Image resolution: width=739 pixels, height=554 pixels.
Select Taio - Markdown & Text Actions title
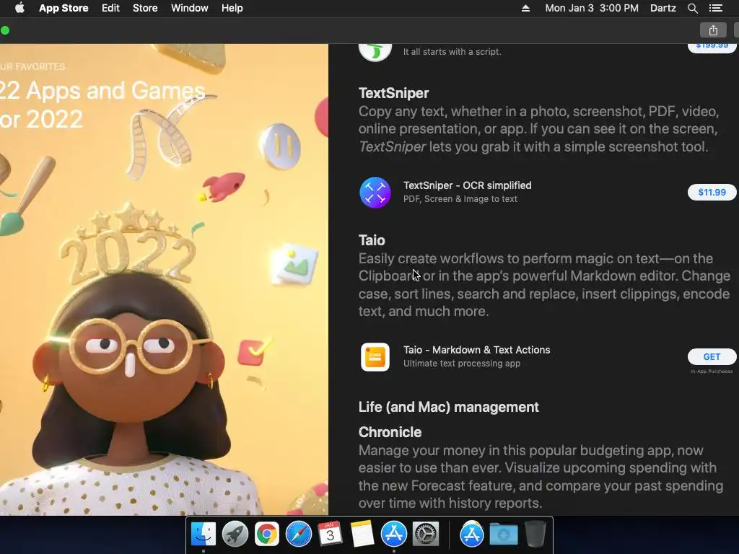click(x=476, y=350)
